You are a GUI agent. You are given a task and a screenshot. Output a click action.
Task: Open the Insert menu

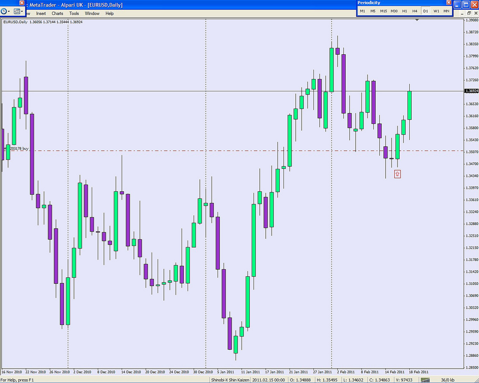[41, 14]
